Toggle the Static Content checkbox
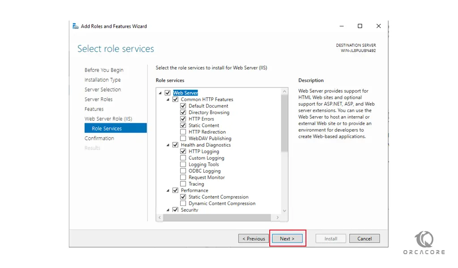Screen dimensions: 458x268 pyautogui.click(x=183, y=126)
